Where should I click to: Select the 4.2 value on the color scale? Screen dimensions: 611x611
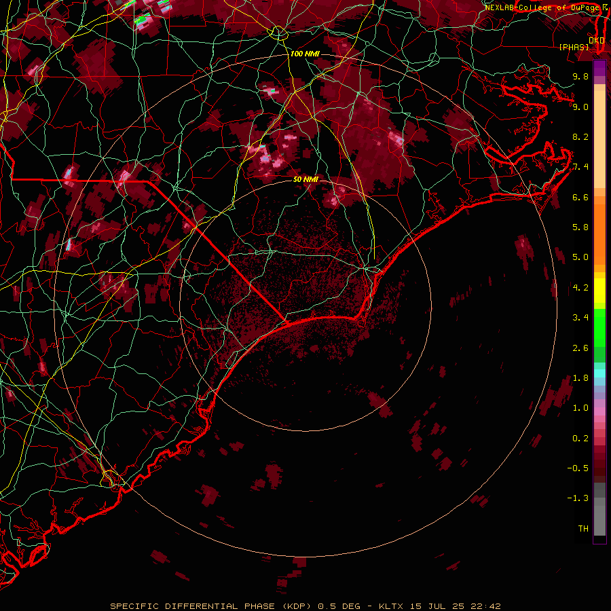(580, 288)
